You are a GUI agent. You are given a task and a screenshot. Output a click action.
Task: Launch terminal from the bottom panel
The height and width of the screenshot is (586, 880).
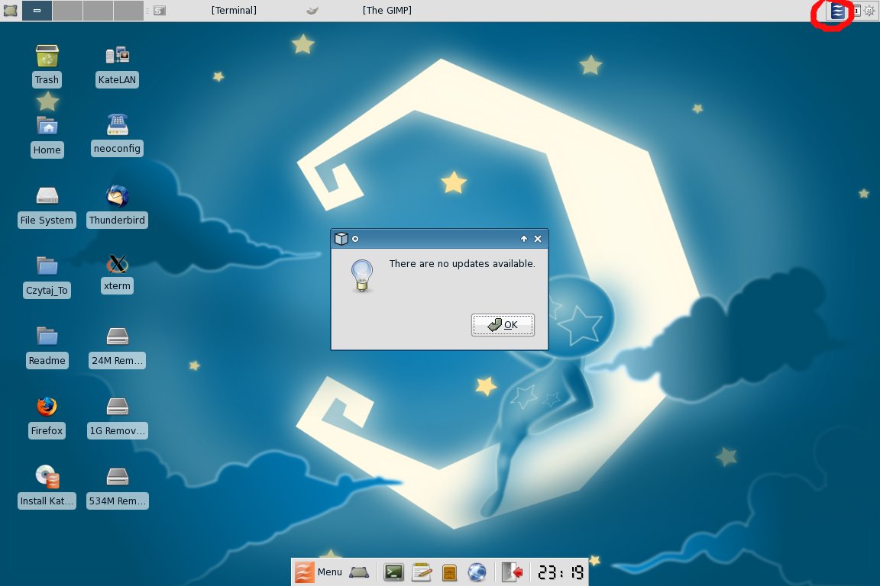[394, 572]
